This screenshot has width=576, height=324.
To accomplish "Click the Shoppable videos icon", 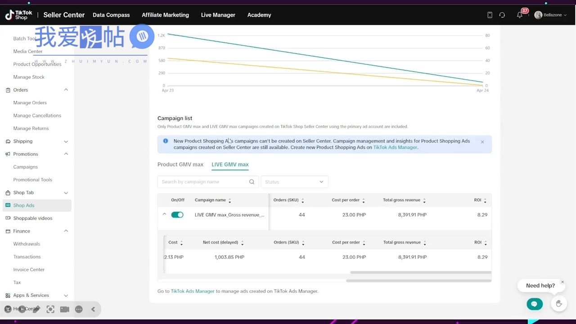I will pos(8,218).
